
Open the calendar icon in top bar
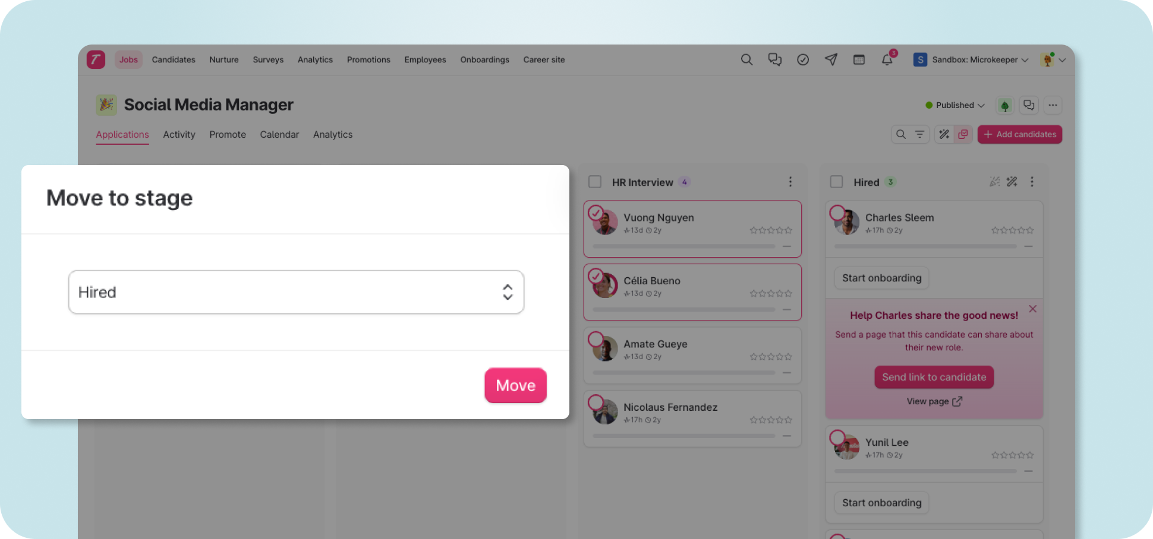point(859,59)
